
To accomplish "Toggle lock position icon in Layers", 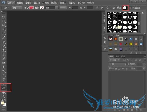I will pos(123,69).
